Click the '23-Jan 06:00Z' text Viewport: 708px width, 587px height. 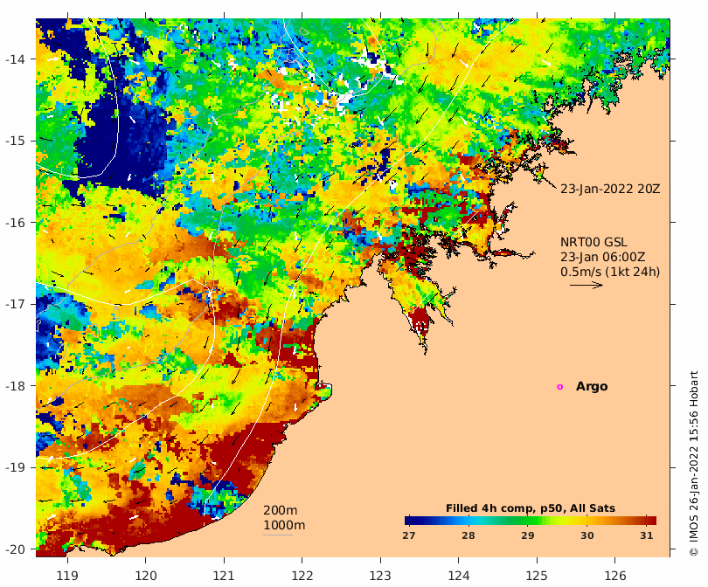click(602, 257)
